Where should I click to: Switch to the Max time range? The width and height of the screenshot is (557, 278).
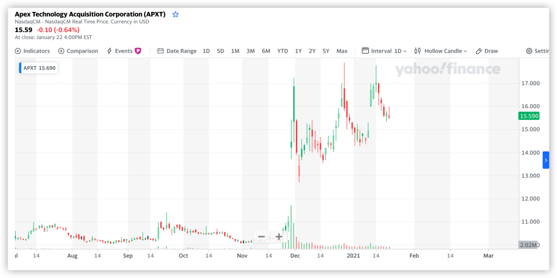click(x=342, y=51)
